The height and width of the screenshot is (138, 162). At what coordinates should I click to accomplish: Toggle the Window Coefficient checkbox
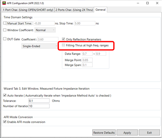(x=5, y=30)
